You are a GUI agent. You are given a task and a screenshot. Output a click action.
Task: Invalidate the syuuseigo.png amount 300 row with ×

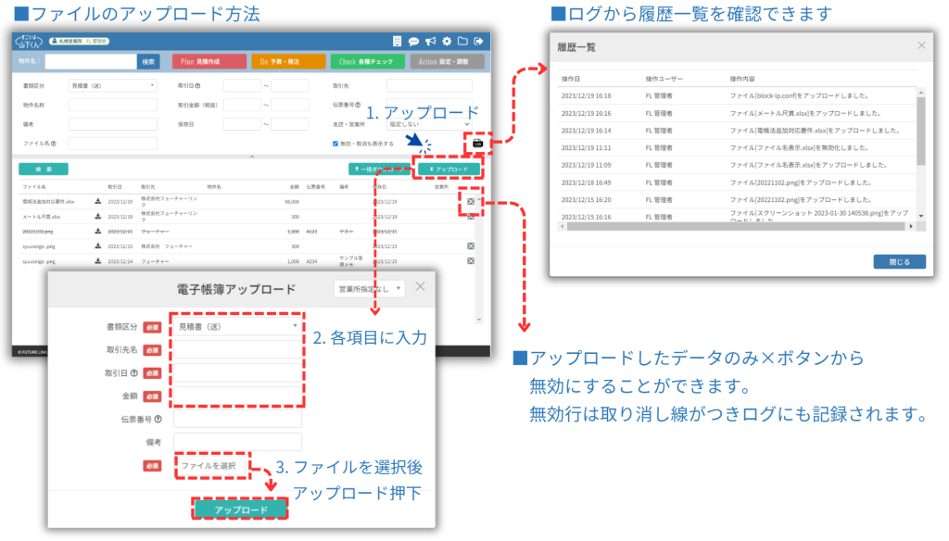pos(471,246)
